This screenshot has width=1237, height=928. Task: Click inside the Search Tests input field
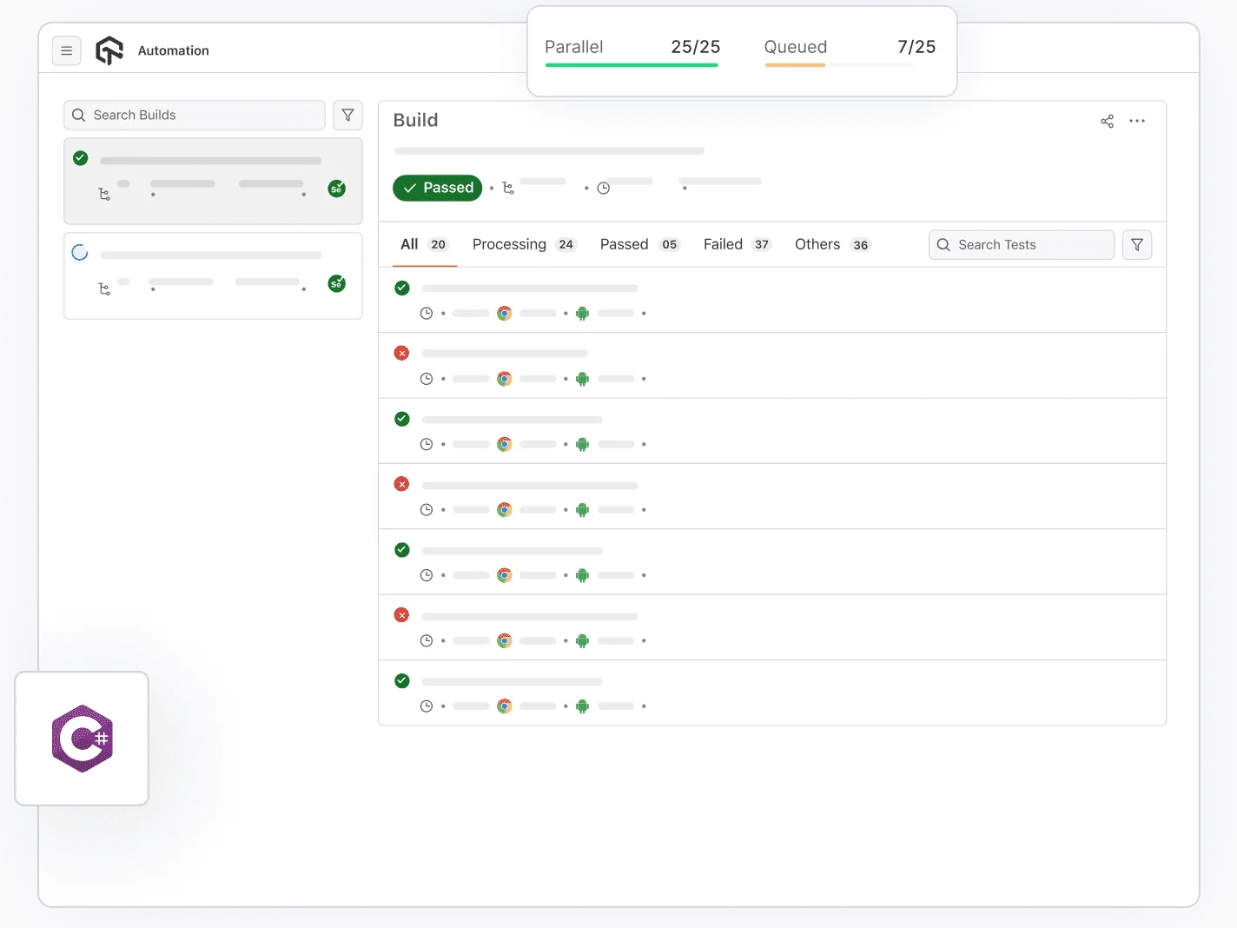coord(1021,244)
